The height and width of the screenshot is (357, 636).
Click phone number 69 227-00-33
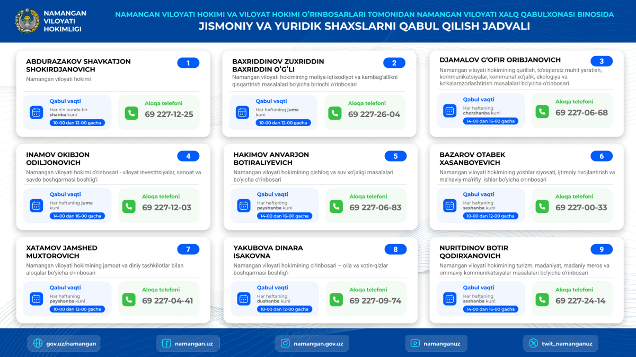click(x=581, y=208)
